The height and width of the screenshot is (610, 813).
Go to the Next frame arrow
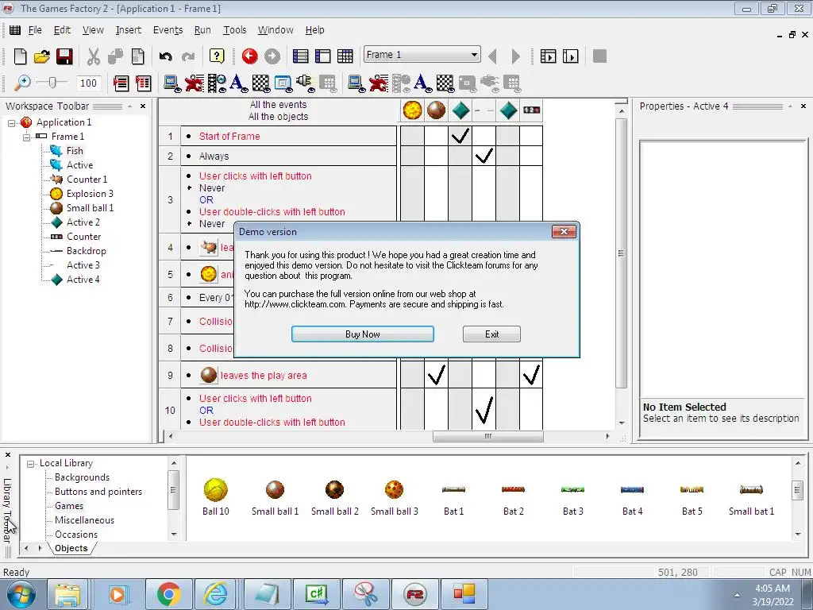click(x=515, y=56)
